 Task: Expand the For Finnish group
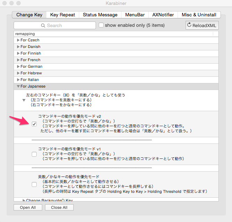pos(18,53)
